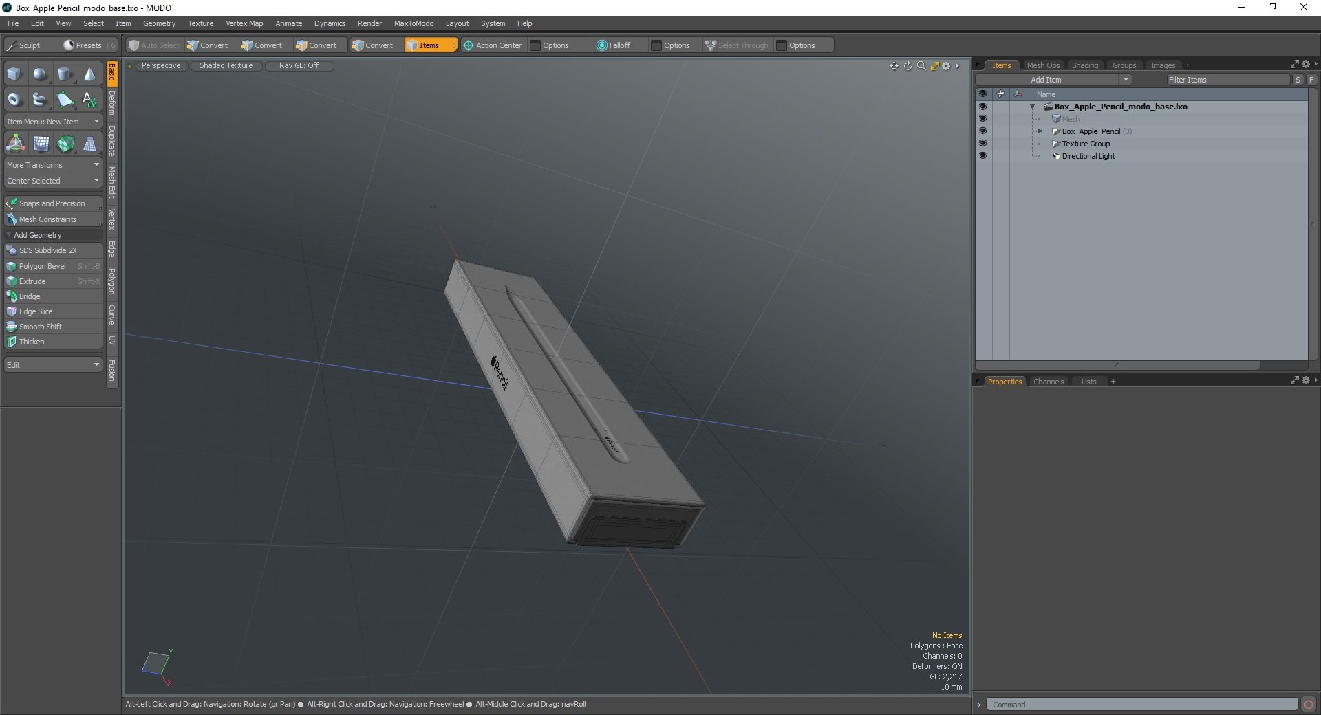Expand the Box_Apple_Pencil group
Viewport: 1321px width, 715px height.
(1041, 131)
